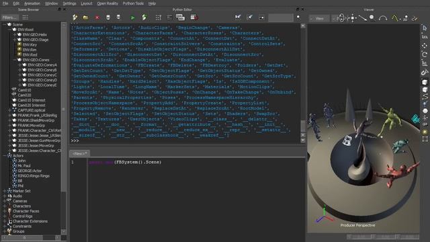Select the Translate tool in Viewer toolbar
Image resolution: width=430 pixels, height=242 pixels.
click(425, 46)
